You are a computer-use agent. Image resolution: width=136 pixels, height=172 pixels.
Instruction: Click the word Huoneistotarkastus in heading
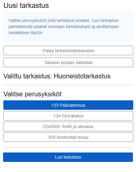pos(82,76)
